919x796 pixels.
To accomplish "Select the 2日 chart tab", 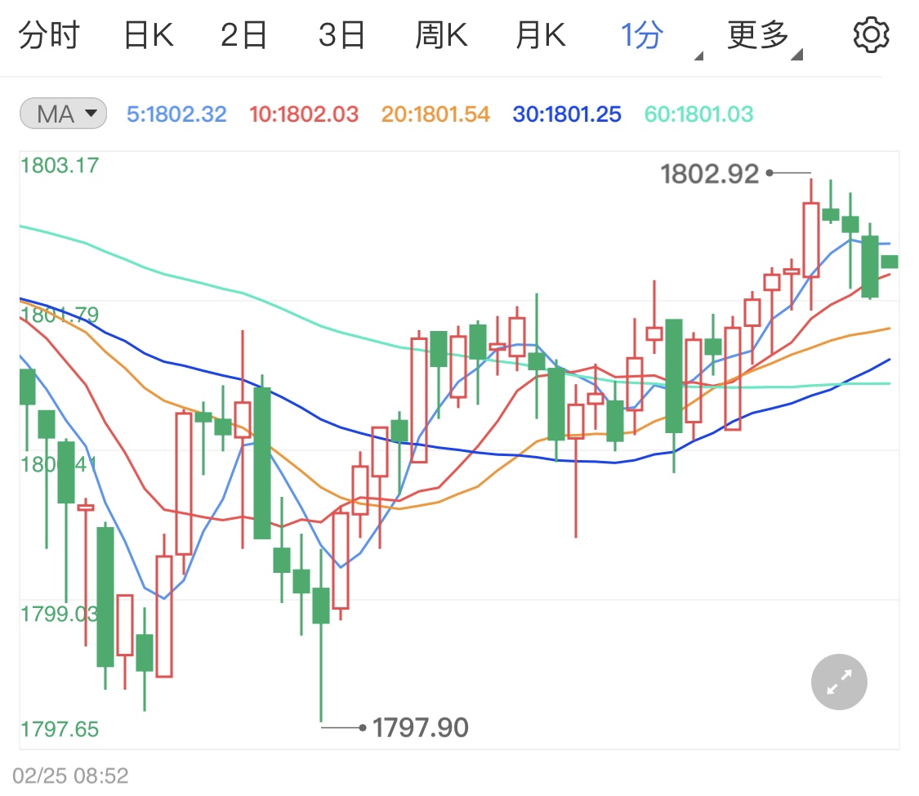I will pos(243,35).
